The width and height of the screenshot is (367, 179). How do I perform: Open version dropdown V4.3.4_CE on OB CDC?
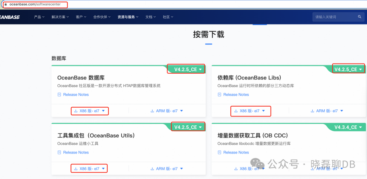point(348,127)
